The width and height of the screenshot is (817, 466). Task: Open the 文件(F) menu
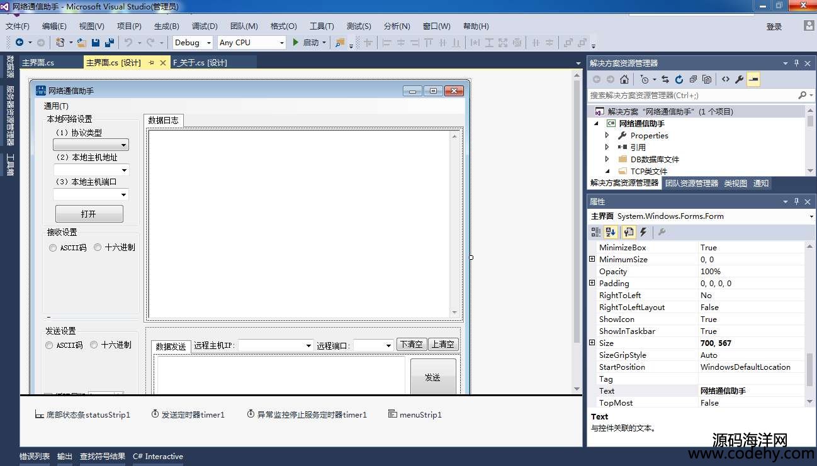[x=18, y=26]
